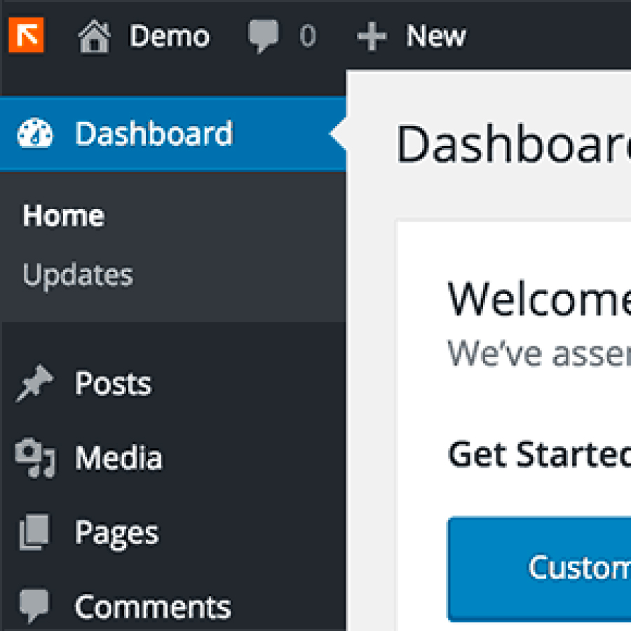
Task: Open the Demo site link
Action: [x=169, y=36]
